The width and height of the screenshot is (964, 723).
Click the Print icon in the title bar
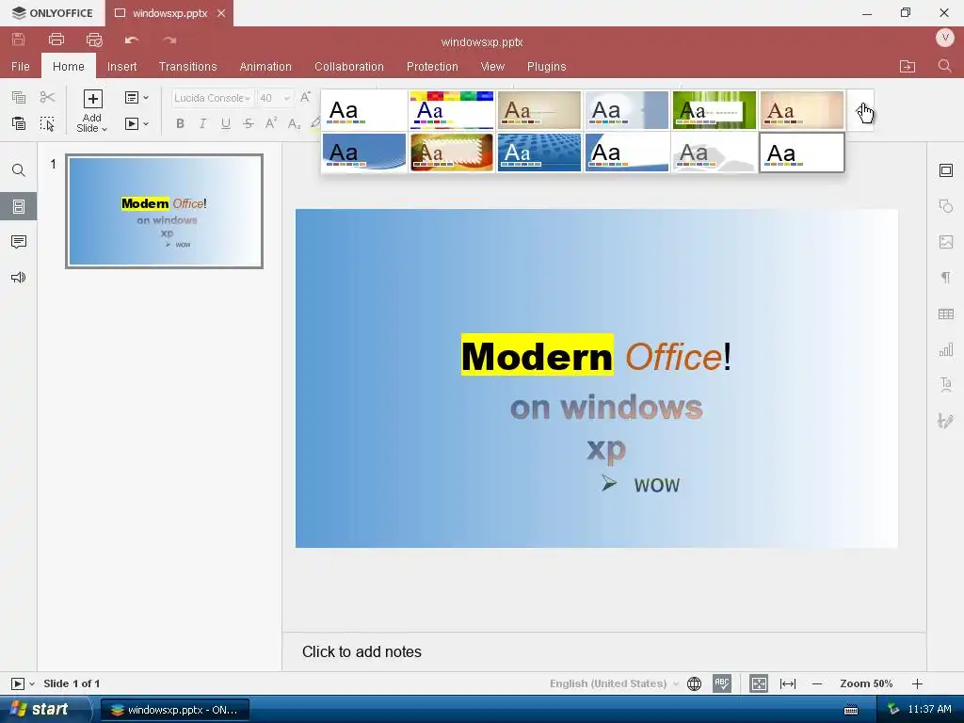coord(56,40)
